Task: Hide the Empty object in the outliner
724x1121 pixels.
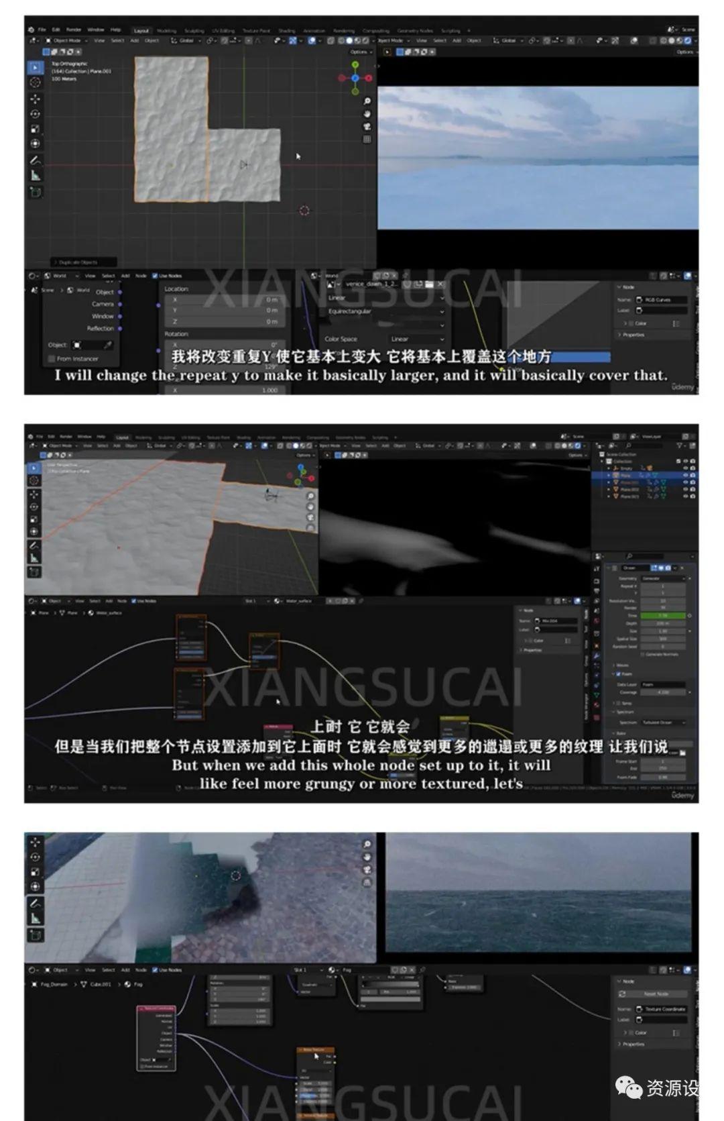Action: pos(686,468)
